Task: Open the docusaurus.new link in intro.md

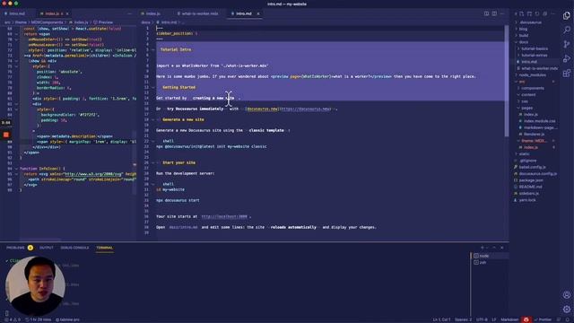Action: tap(289, 109)
